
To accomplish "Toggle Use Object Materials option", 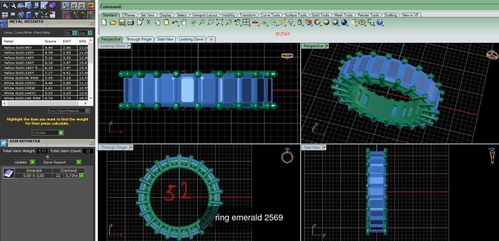I will point(69,111).
